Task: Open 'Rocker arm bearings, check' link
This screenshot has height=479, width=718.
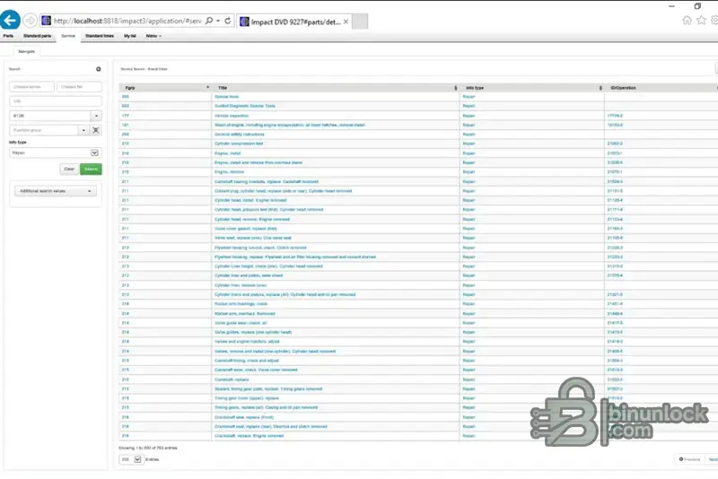Action: coord(241,304)
